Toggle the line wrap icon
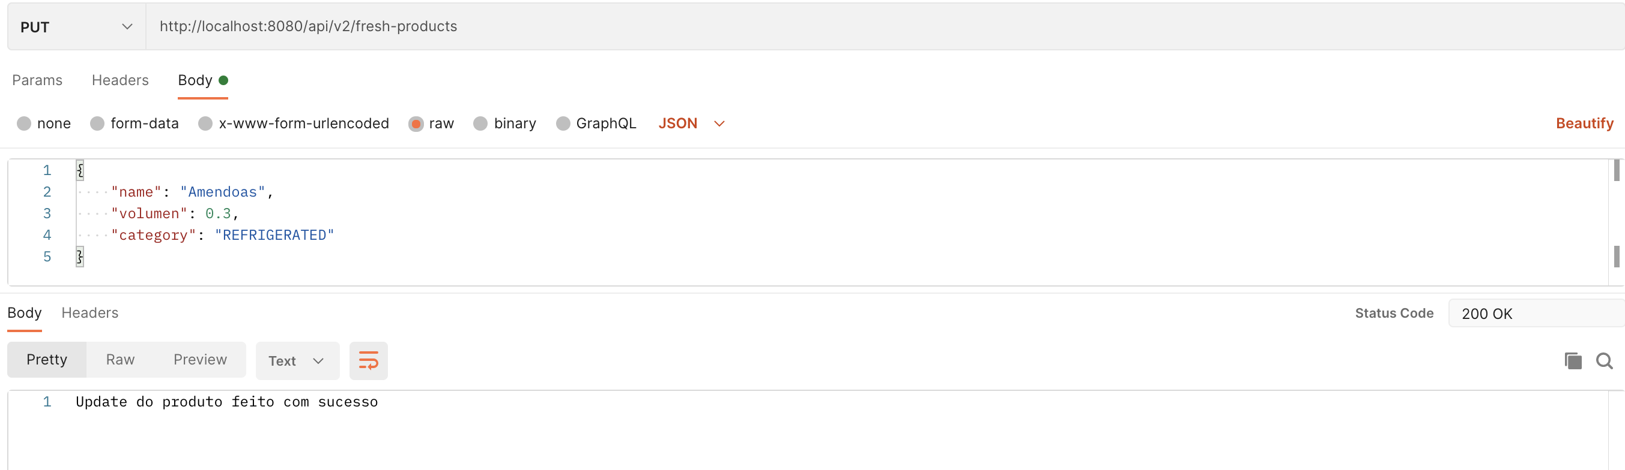 [368, 360]
